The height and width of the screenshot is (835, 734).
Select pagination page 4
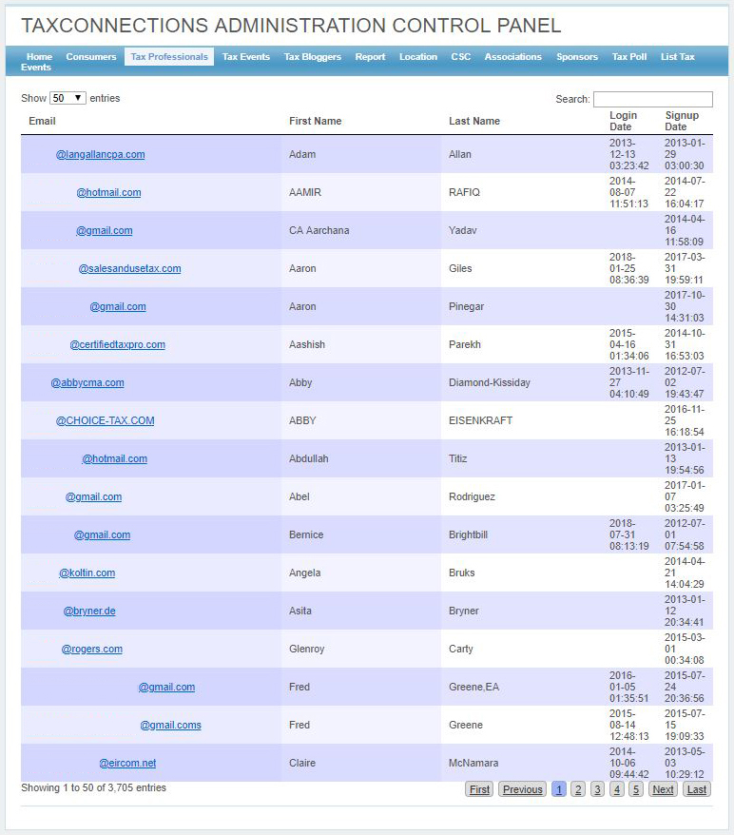(x=616, y=789)
